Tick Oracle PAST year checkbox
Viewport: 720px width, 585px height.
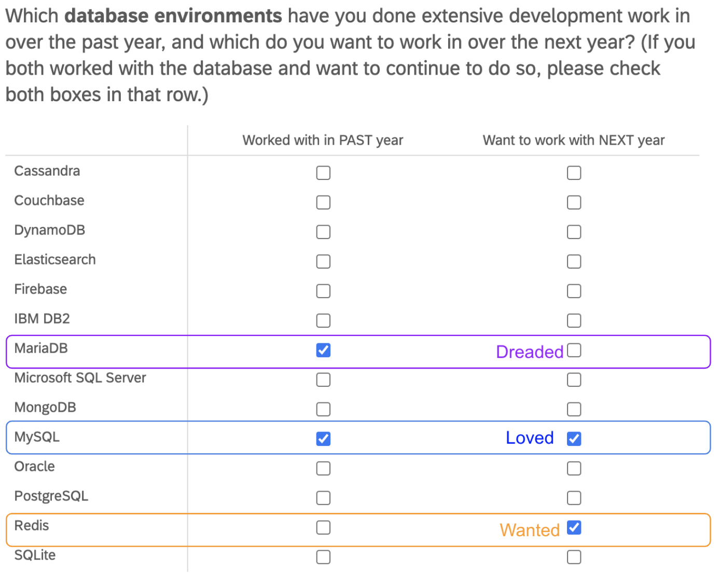coord(323,468)
